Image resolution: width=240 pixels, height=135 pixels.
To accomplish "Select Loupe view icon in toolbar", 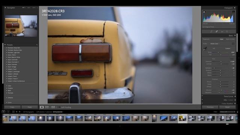I will pyautogui.click(x=42, y=107).
